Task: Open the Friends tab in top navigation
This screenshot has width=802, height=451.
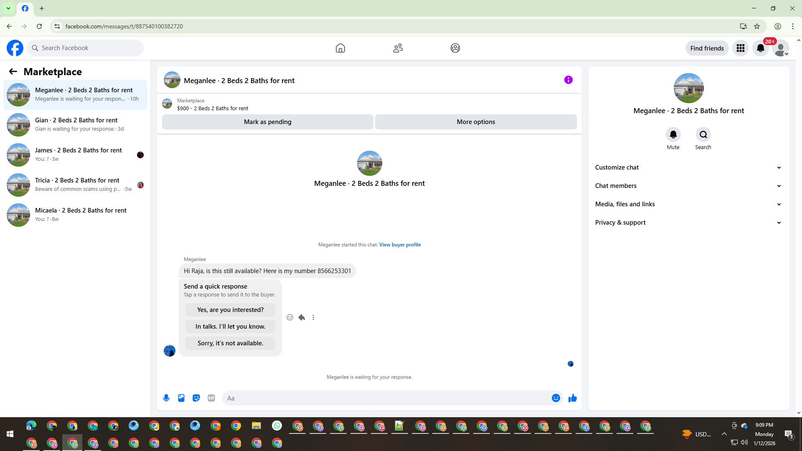Action: [398, 48]
